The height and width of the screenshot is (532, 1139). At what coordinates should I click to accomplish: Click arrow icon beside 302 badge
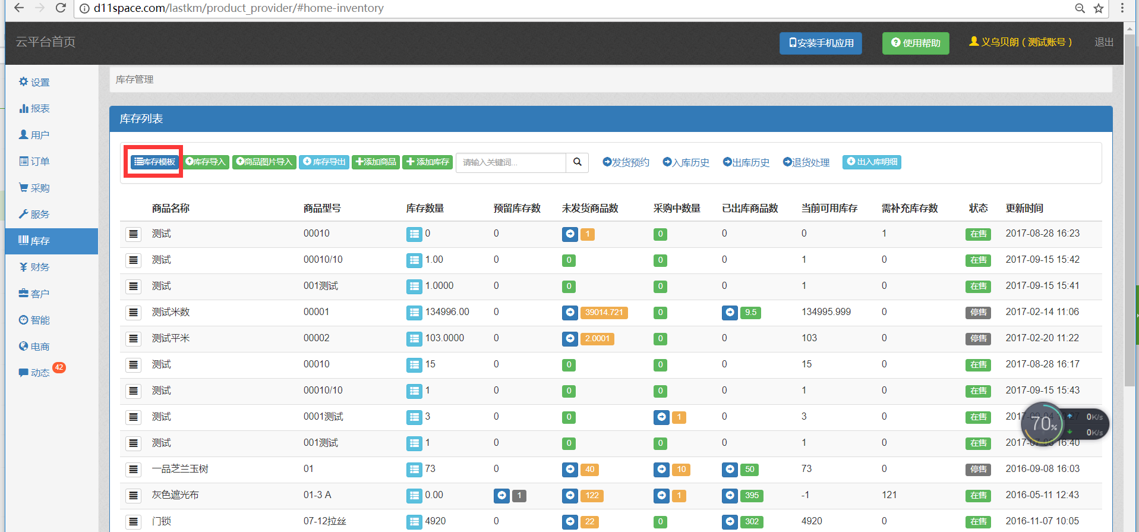[730, 522]
